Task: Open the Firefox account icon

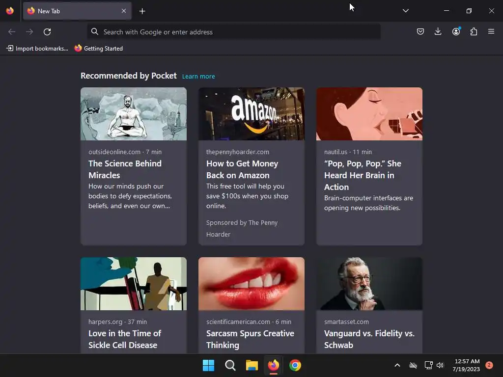Action: tap(456, 31)
